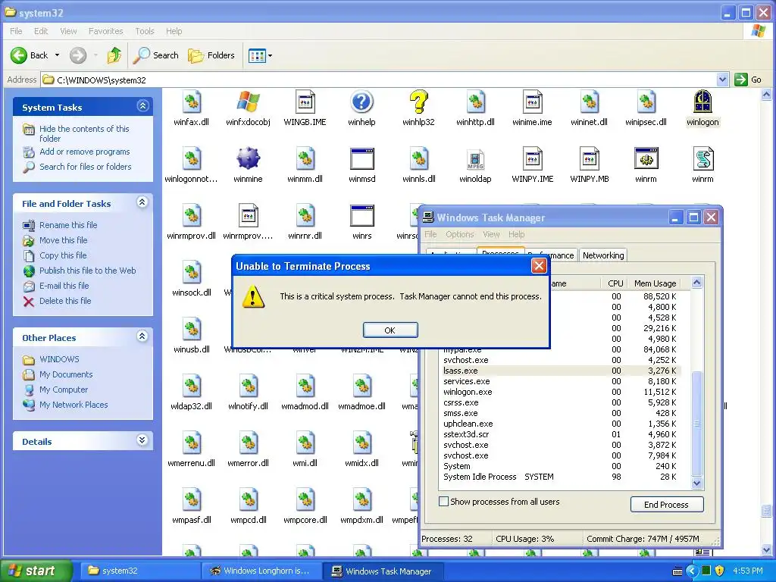Click Add or remove programs link
This screenshot has height=582, width=776.
pyautogui.click(x=85, y=152)
